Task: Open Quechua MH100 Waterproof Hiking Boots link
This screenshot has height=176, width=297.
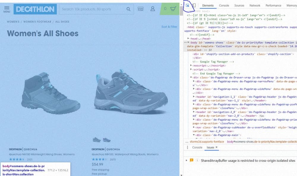Action: pos(125,154)
